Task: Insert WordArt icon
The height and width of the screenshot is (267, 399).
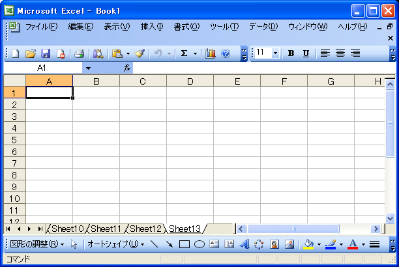Action: coord(244,244)
